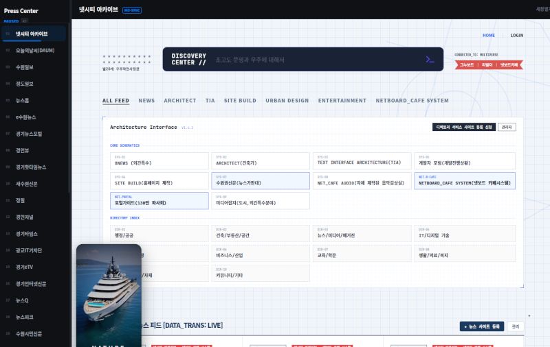The width and height of the screenshot is (550, 347).
Task: Open 오늘의날씨(DAUM) in the sidebar
Action: (35, 50)
